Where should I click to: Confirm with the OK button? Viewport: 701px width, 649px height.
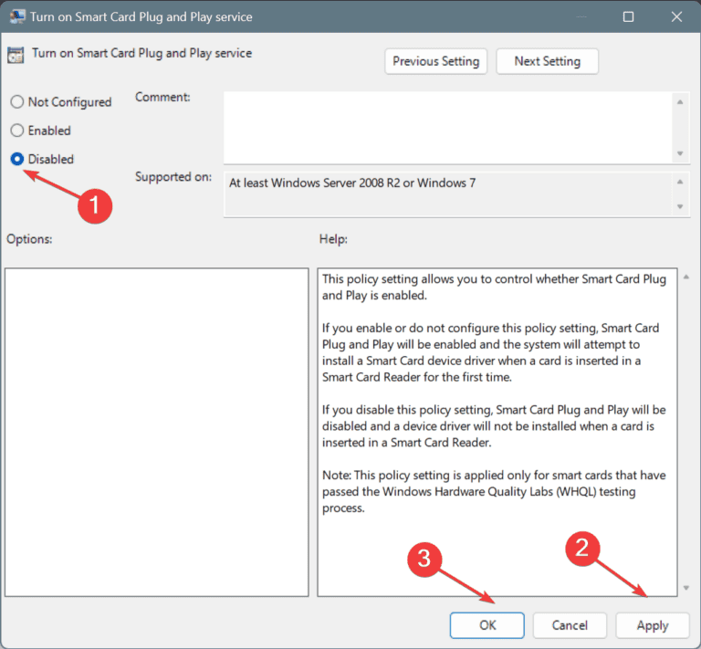click(x=487, y=625)
